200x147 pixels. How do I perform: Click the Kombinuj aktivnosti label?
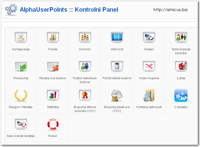(149, 107)
